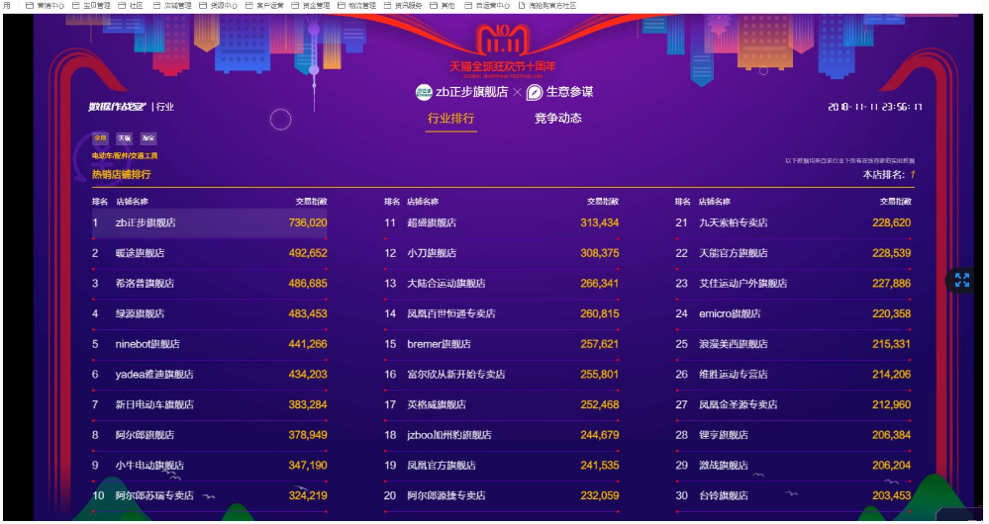Select the 阿尔郎源捷专卖店 row
The width and height of the screenshot is (989, 524).
click(502, 495)
